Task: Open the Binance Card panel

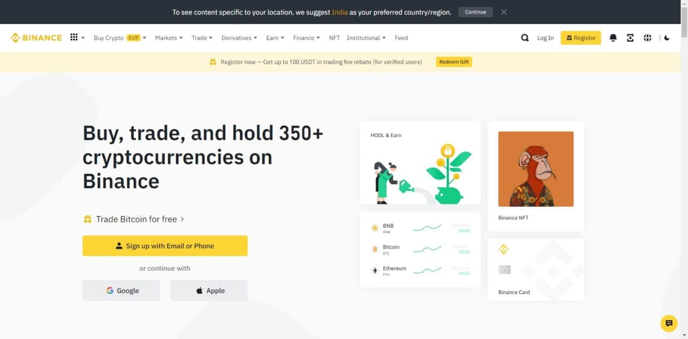Action: pos(536,270)
